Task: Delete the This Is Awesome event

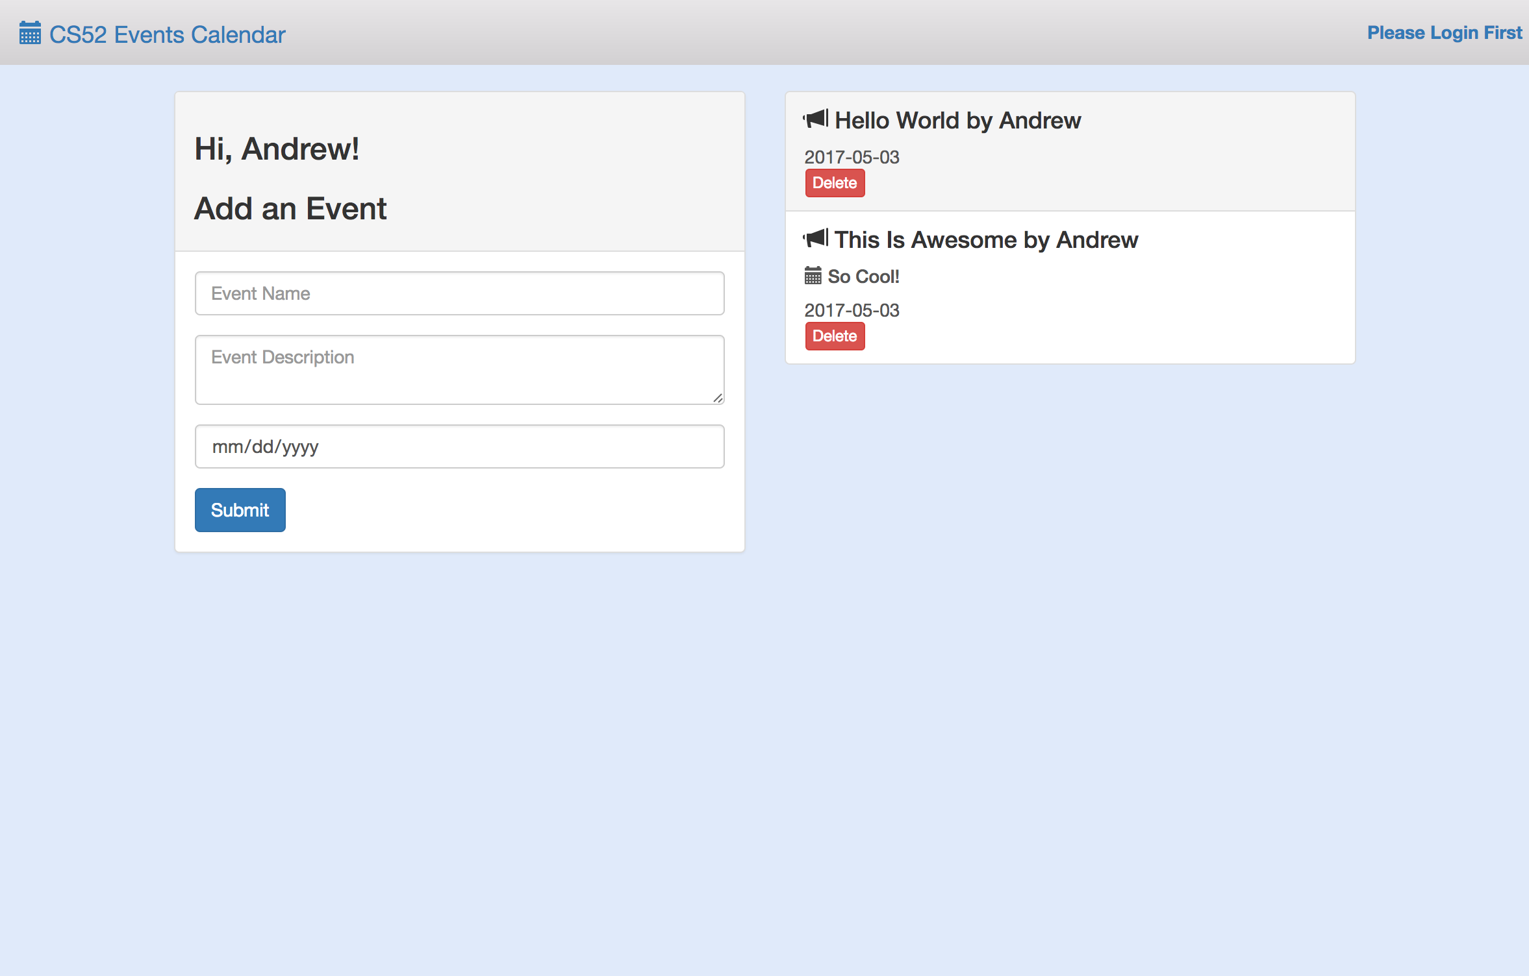Action: tap(835, 336)
